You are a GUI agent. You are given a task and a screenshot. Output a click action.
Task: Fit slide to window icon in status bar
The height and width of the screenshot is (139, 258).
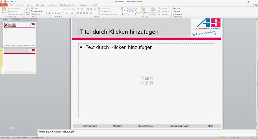click(x=256, y=137)
